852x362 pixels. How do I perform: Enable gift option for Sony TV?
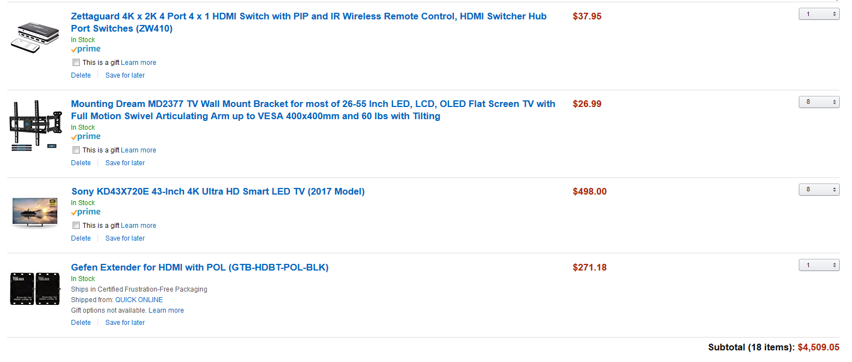tap(76, 226)
